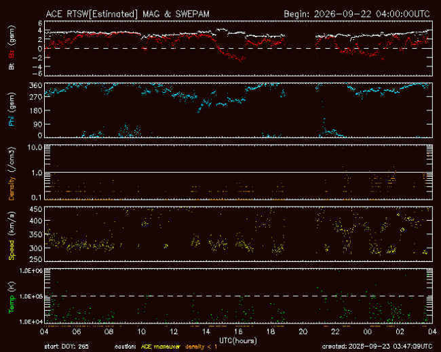Image resolution: width=441 pixels, height=352 pixels.
Task: Click the '12' hour label on the UTC axis
Action: pyautogui.click(x=174, y=332)
